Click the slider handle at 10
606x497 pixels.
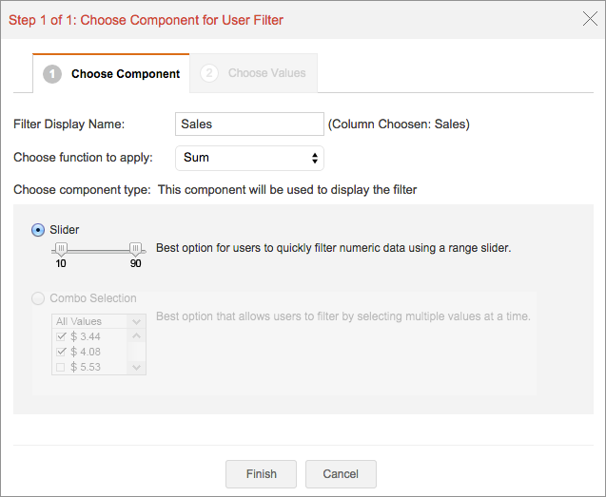tap(61, 249)
